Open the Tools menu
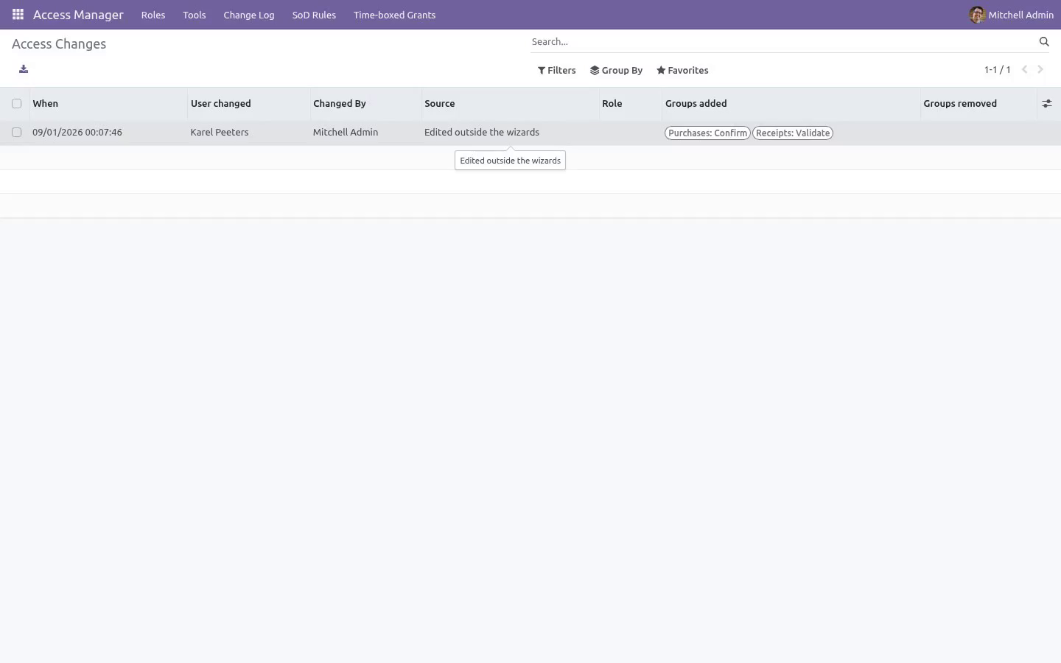Image resolution: width=1061 pixels, height=663 pixels. (195, 15)
